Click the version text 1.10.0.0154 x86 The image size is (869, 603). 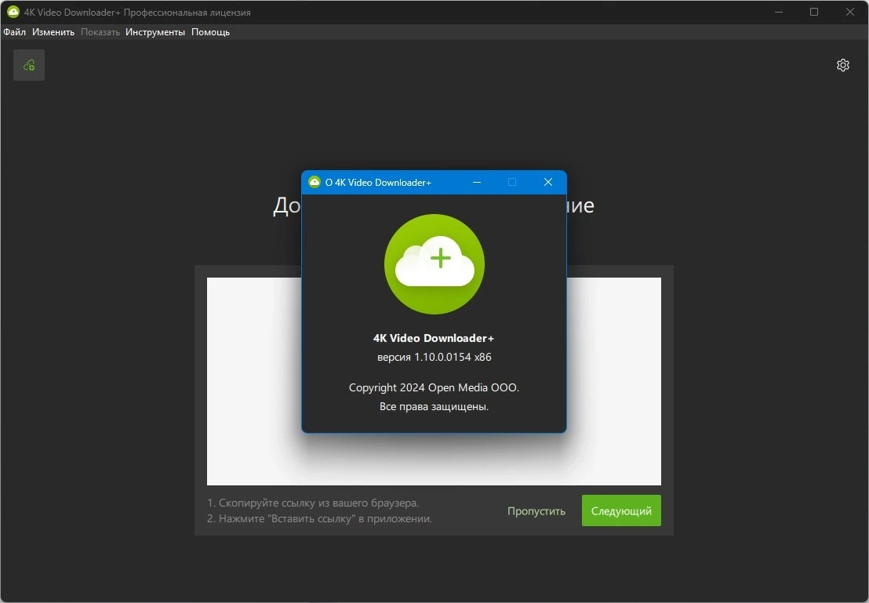434,357
